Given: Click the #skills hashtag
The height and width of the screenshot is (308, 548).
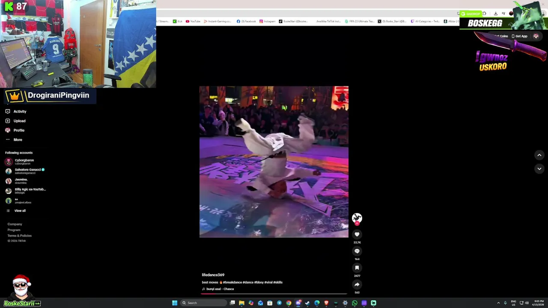Looking at the screenshot, I should pos(278,282).
